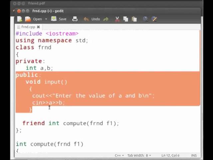Image resolution: width=213 pixels, height=160 pixels.
Task: Click the Print icon
Action: coord(75,19)
